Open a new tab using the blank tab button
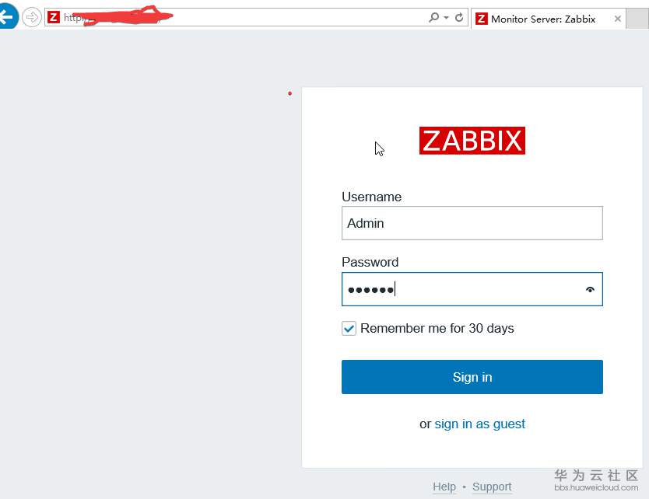Screen dimensions: 649x499 coord(637,18)
